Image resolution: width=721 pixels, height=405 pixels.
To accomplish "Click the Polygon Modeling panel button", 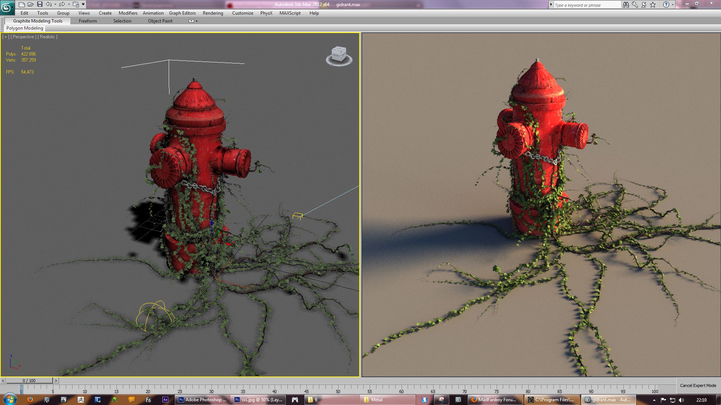I will (x=25, y=28).
